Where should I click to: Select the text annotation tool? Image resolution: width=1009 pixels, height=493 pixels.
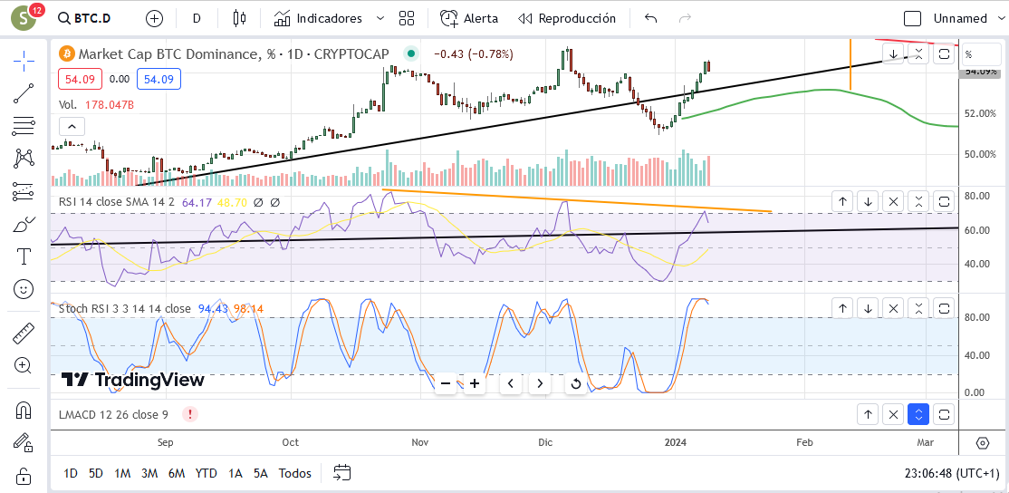[x=24, y=256]
